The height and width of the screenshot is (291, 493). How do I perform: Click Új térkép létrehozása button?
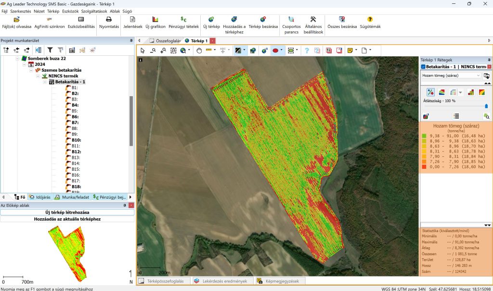pyautogui.click(x=67, y=212)
